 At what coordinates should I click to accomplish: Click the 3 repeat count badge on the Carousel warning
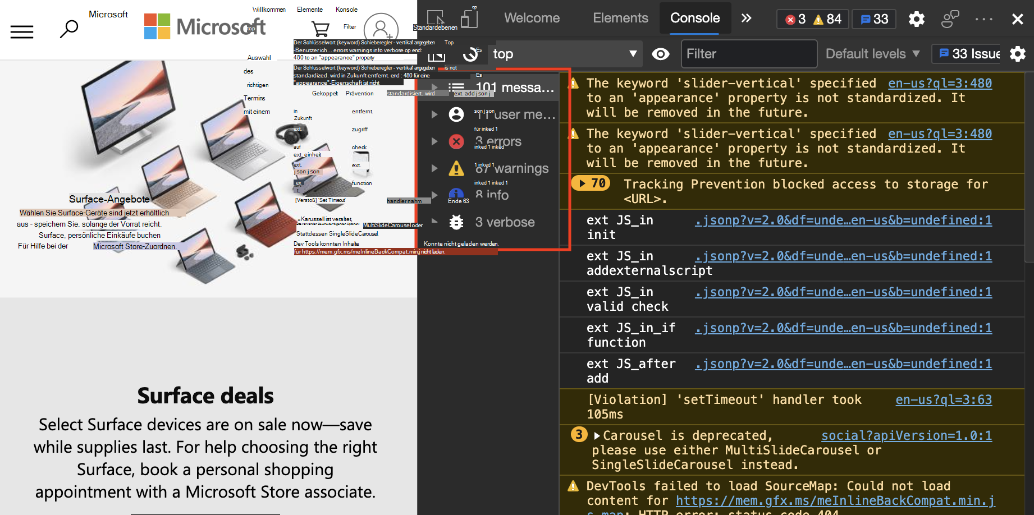[579, 435]
